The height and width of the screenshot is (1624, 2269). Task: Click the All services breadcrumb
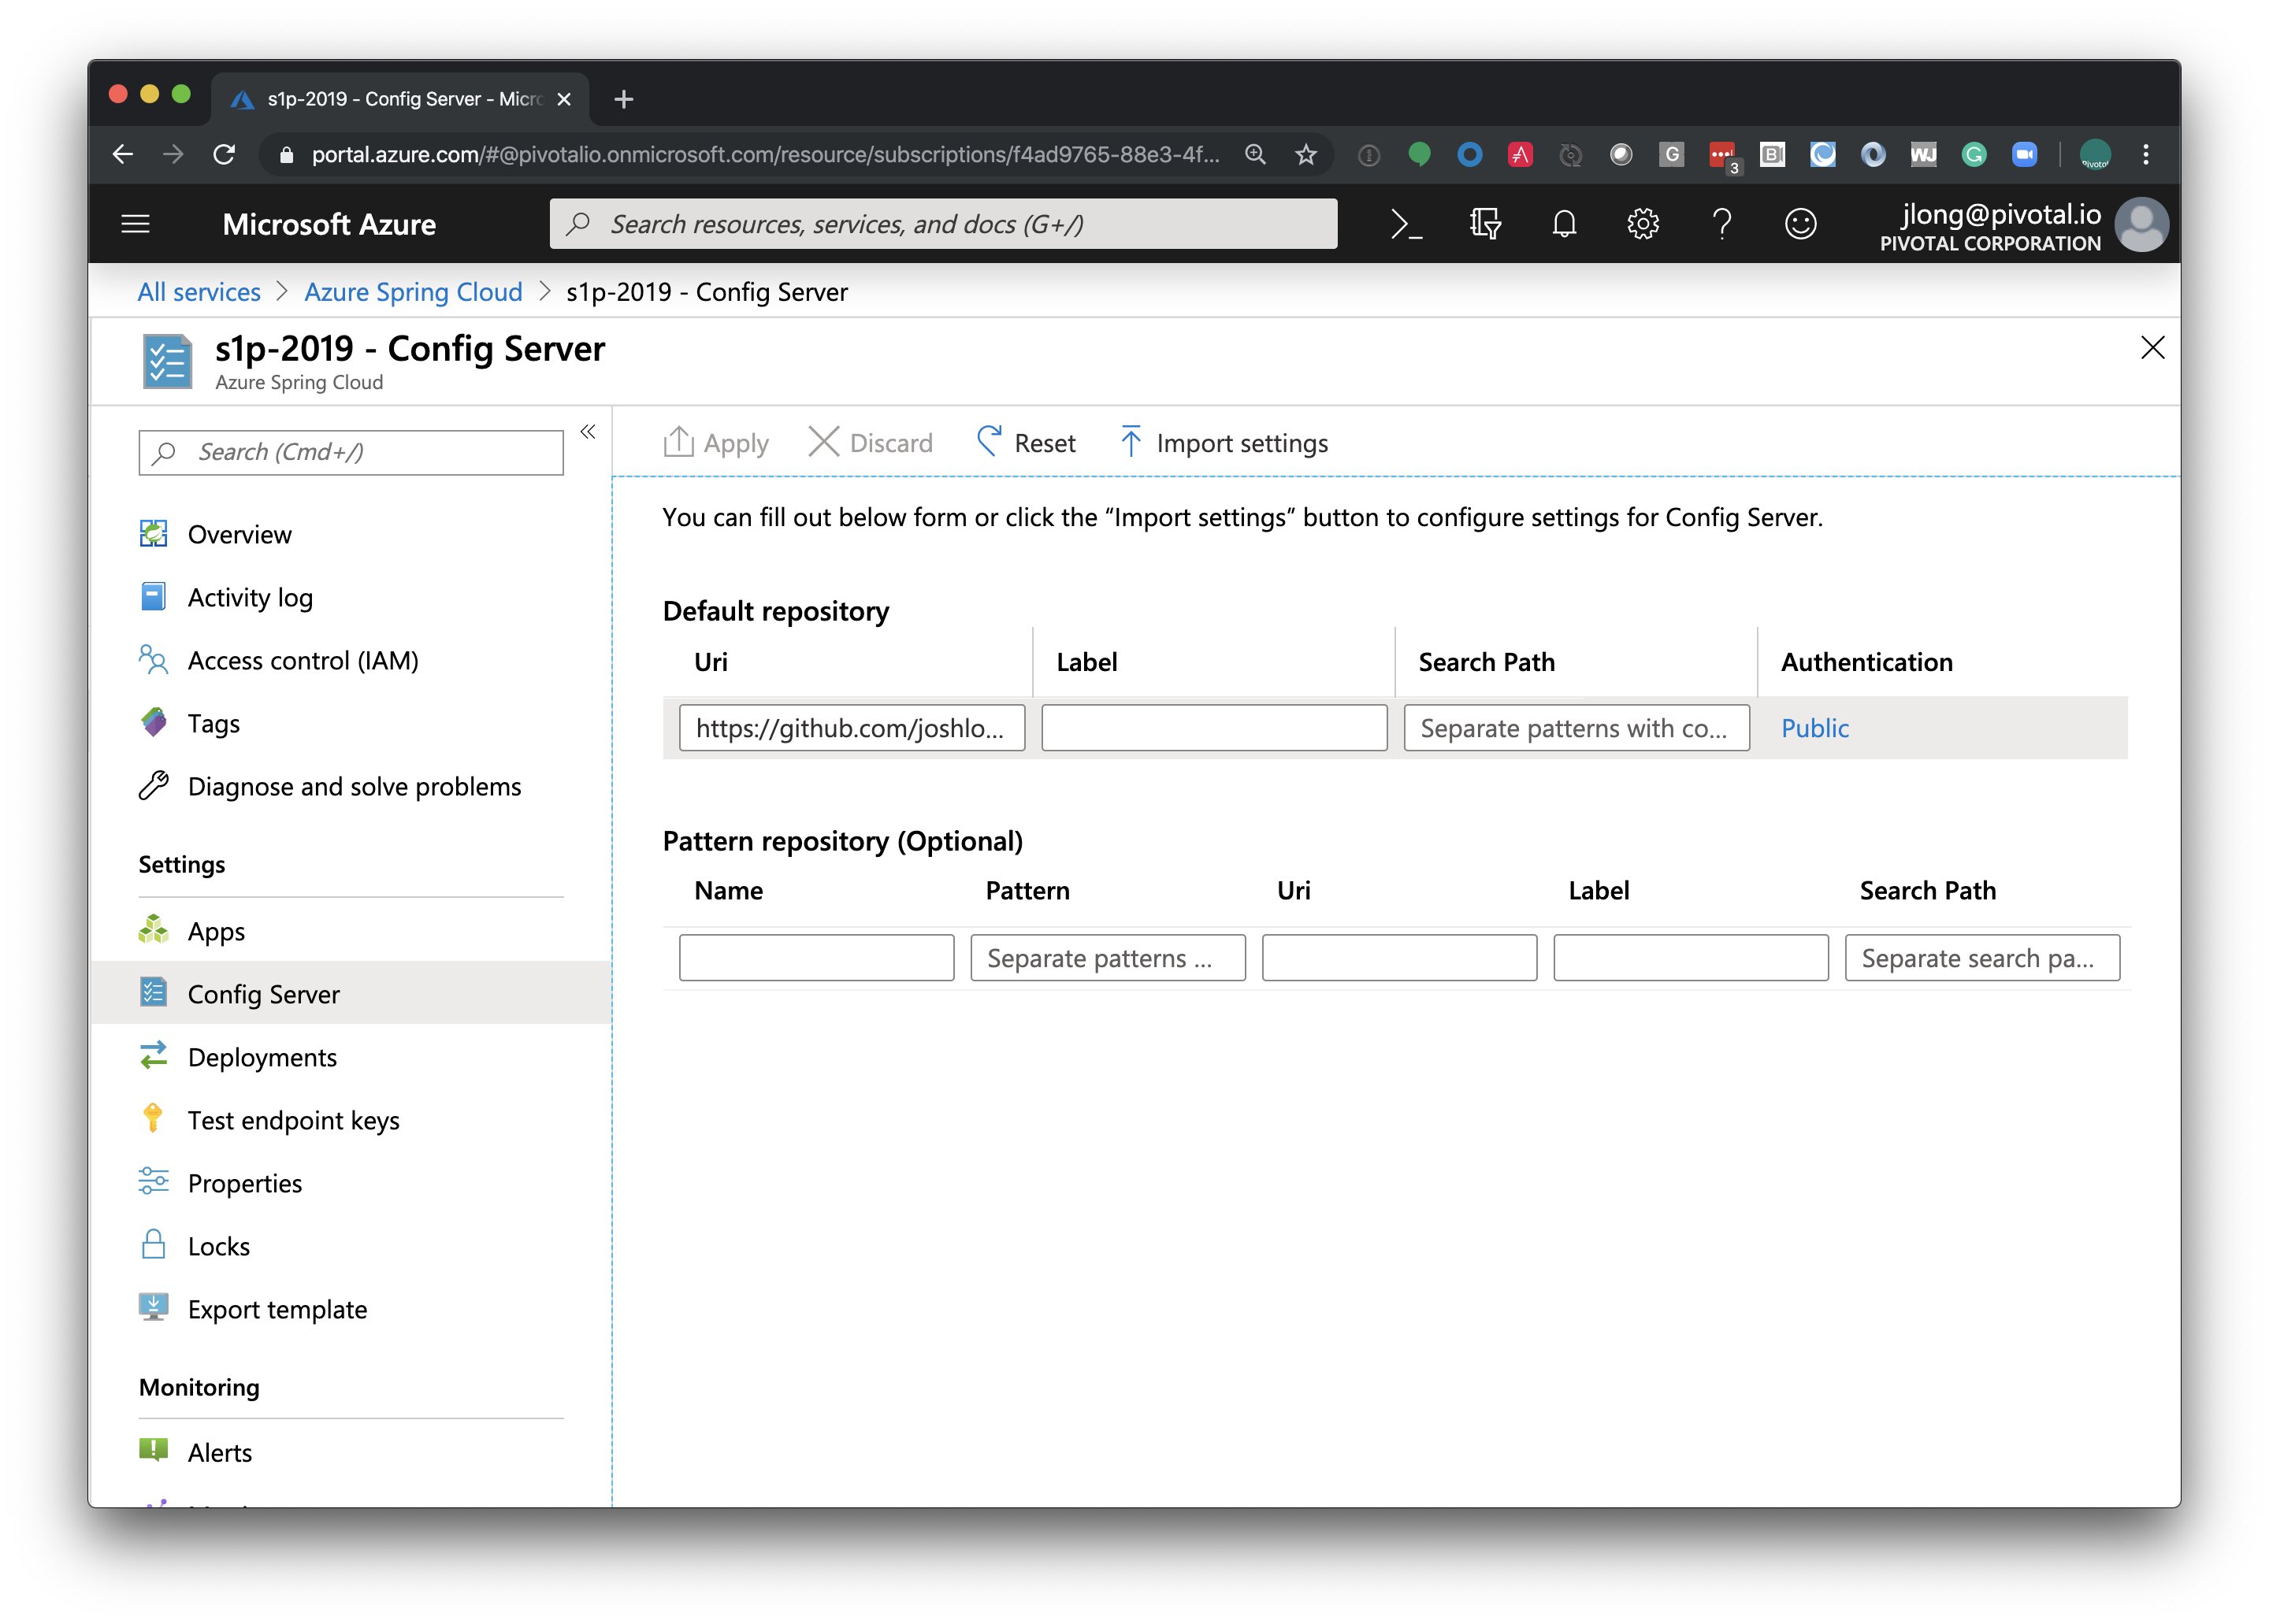pyautogui.click(x=199, y=292)
